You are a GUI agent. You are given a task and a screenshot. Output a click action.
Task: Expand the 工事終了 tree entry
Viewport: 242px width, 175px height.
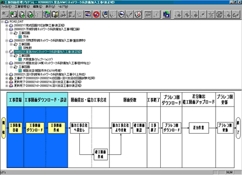click(7, 78)
